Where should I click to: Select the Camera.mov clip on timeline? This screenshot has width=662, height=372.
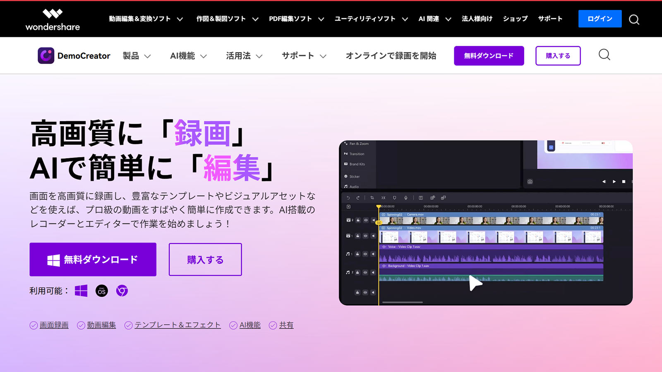coord(491,218)
